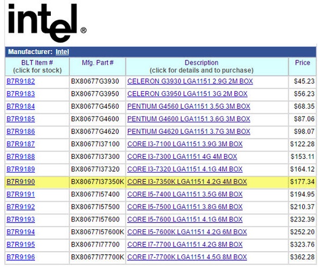
Task: Click the Description column header
Action: pyautogui.click(x=207, y=67)
